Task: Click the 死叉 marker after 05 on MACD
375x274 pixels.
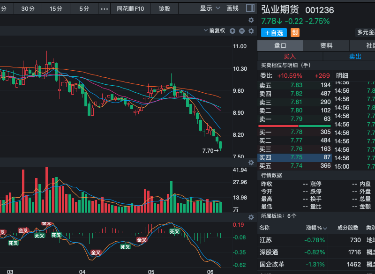Action: pyautogui.click(x=174, y=231)
